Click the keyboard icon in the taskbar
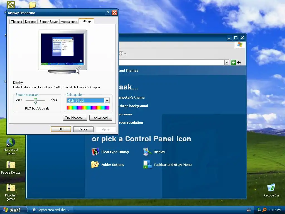285x214 pixels. [x=249, y=210]
